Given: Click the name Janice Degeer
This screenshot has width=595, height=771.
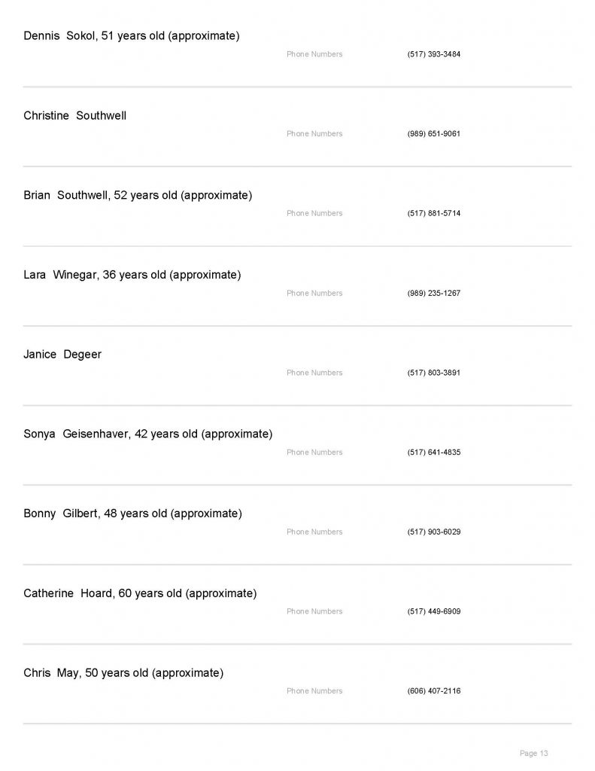Looking at the screenshot, I should (x=62, y=355).
